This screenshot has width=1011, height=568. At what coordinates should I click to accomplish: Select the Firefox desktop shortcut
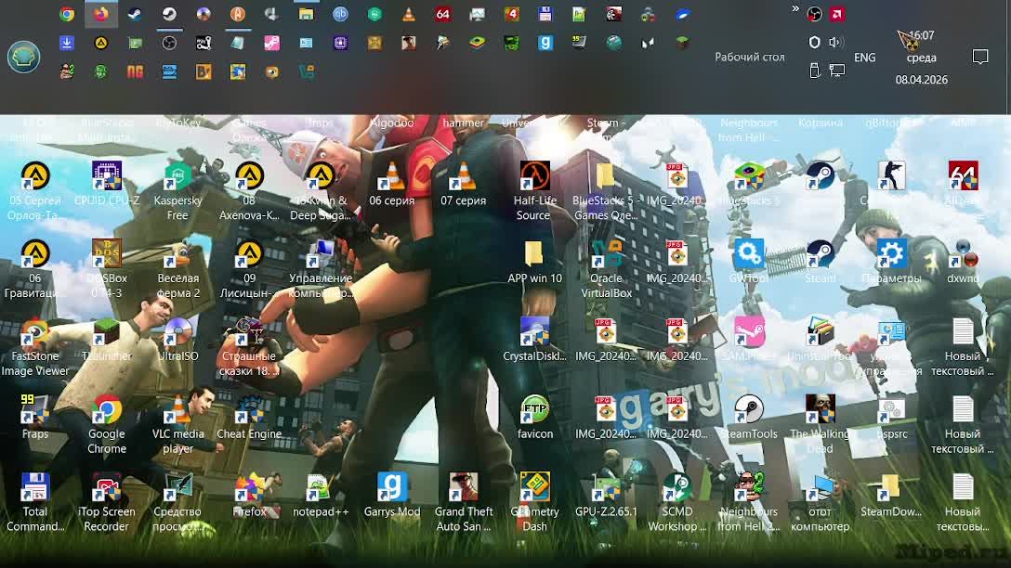[x=249, y=496]
